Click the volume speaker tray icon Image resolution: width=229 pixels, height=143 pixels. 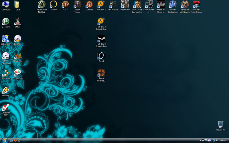[216, 140]
